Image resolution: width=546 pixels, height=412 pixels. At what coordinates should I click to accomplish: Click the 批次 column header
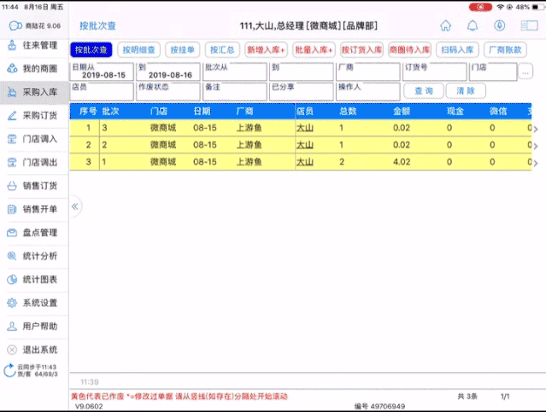pyautogui.click(x=110, y=111)
